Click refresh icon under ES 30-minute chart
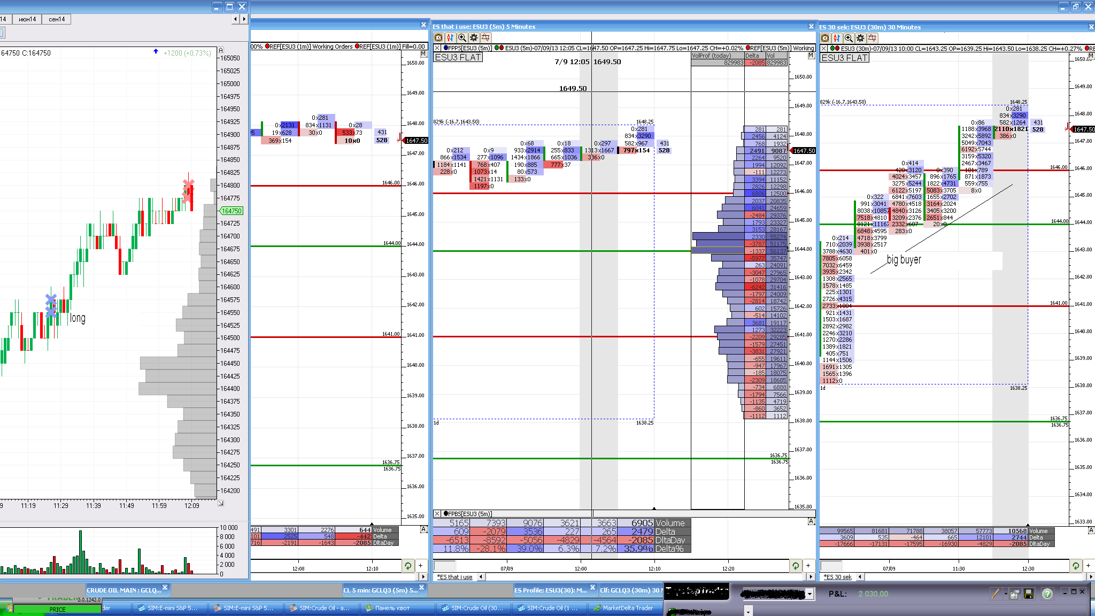This screenshot has height=616, width=1095. click(x=1076, y=565)
